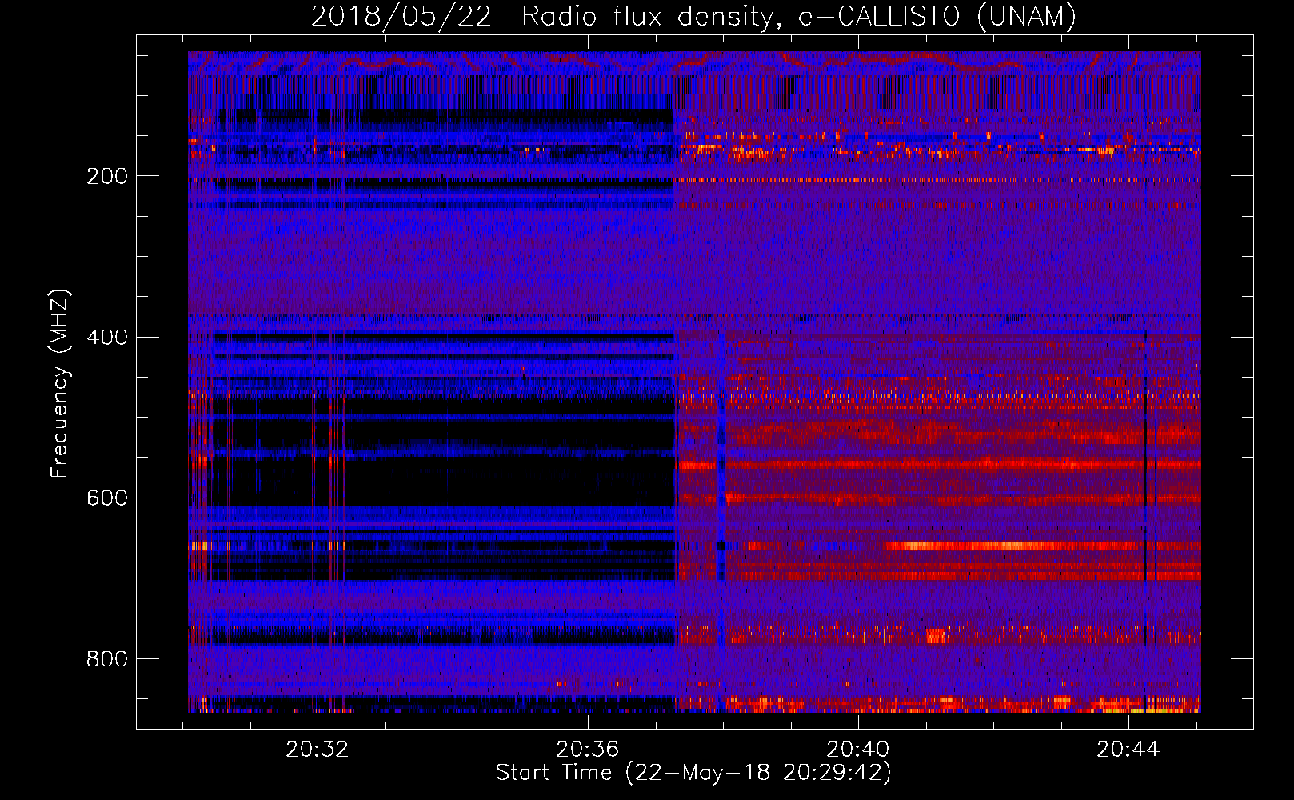Screen dimensions: 1294x800
Task: Click the 20:40 time axis label
Action: [858, 750]
